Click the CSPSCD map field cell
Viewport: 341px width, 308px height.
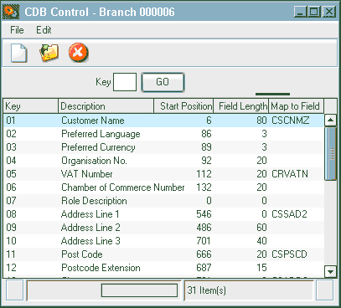coord(289,254)
